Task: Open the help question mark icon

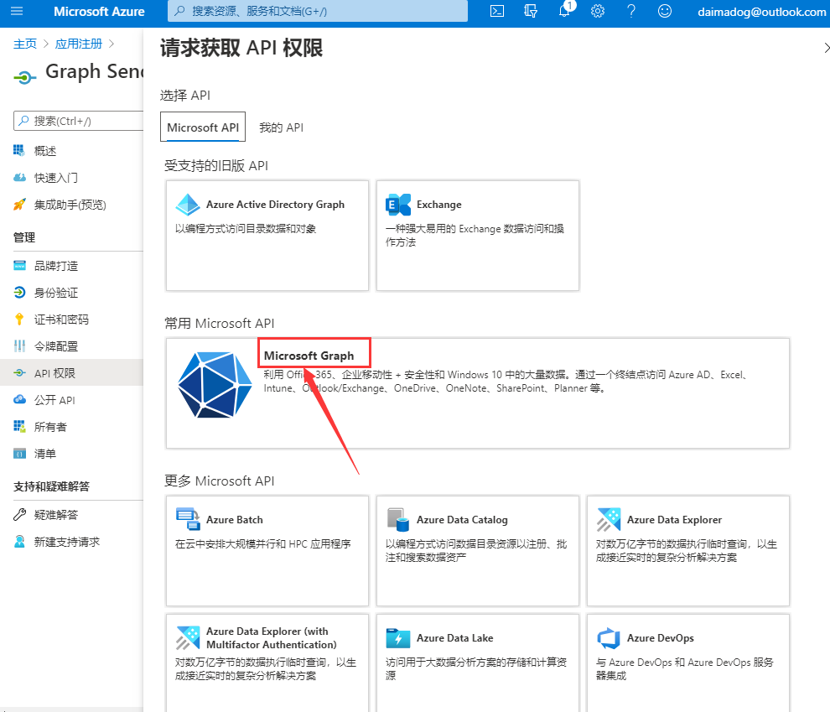Action: 631,11
